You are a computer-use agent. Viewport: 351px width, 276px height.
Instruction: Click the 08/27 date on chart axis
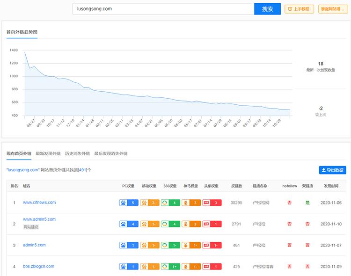click(31, 123)
